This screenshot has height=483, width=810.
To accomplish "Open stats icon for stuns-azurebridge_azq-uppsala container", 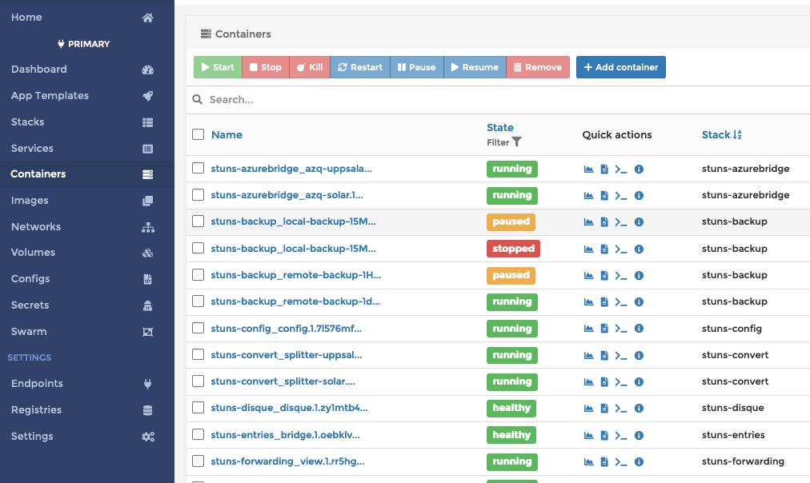I will click(589, 170).
